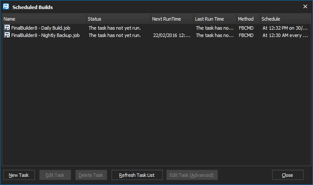The height and width of the screenshot is (185, 313).
Task: Click Daily Build's Last Run Time cell
Action: click(x=215, y=28)
